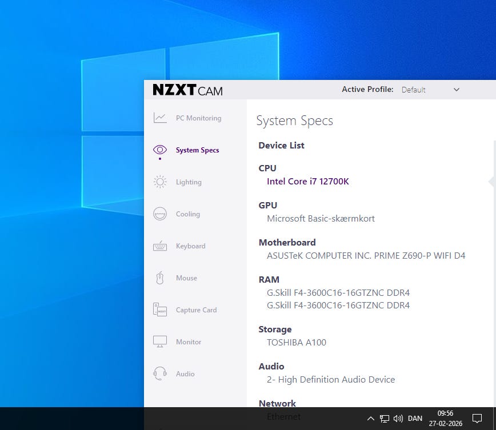
Task: Open the Capture Card icon
Action: point(159,310)
